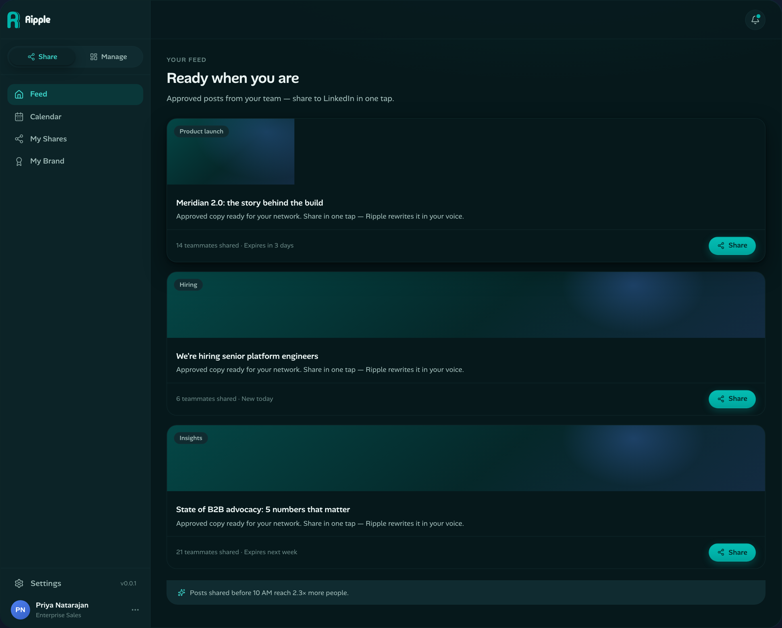Click the Insights tag

(x=191, y=438)
